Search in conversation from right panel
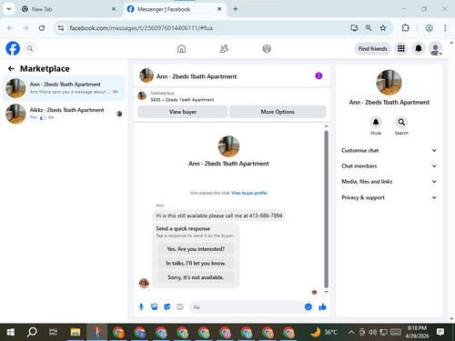The height and width of the screenshot is (341, 455). [401, 122]
